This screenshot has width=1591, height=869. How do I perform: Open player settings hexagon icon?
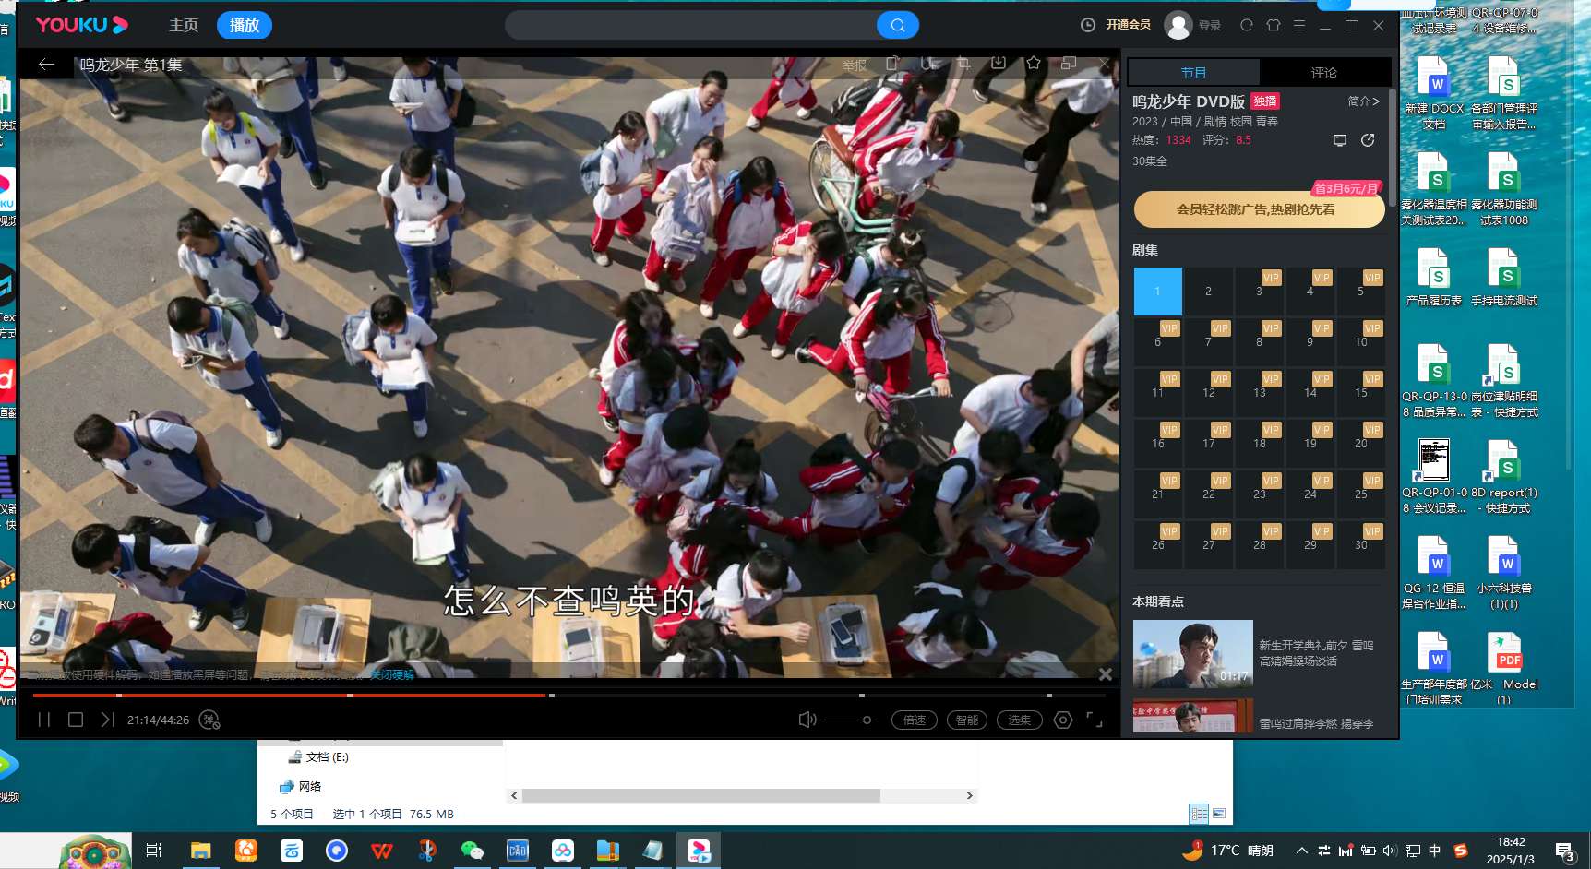(1063, 720)
